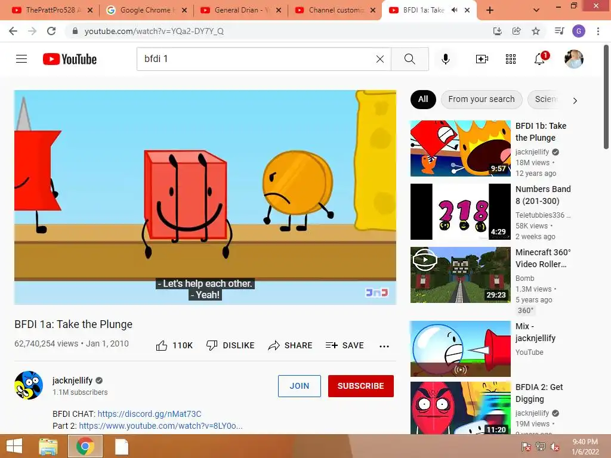Open more actions ellipsis under video
This screenshot has width=611, height=458.
tap(384, 346)
